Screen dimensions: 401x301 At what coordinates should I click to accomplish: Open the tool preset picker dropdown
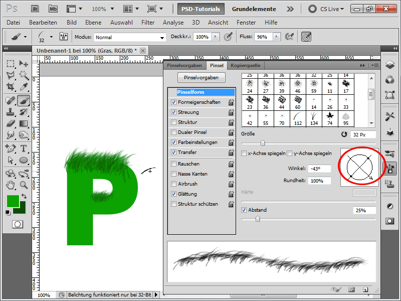coord(25,37)
